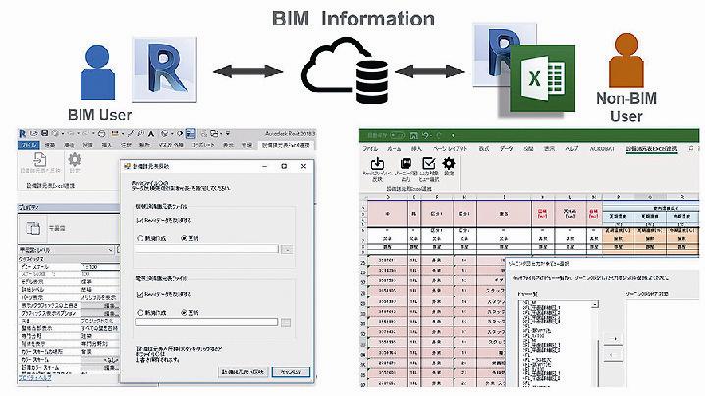Click the move-left arrow button in Excel view dialog

613,355
